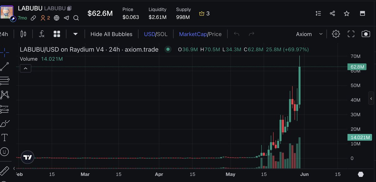
Task: Expand the right sidebar chevron
Action: point(371,99)
